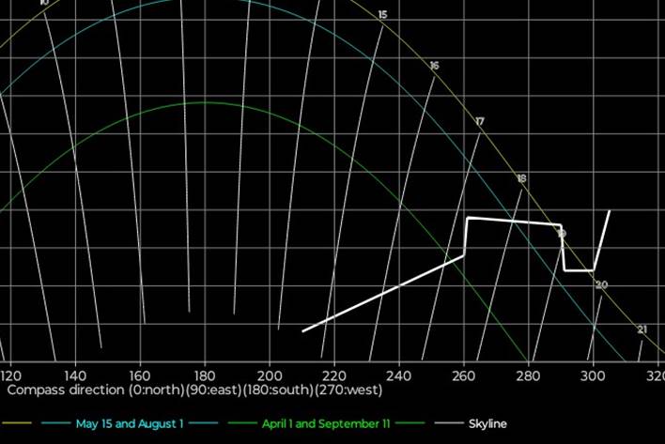Select the hour 20 marker label

click(x=602, y=284)
